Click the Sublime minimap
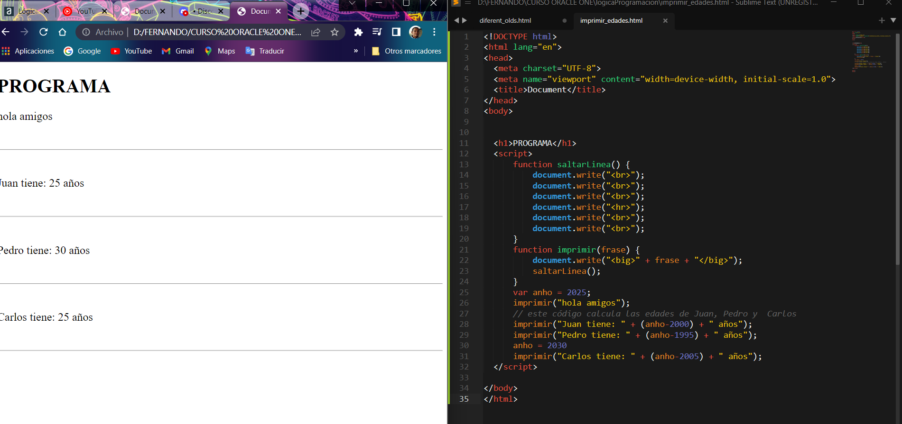Screen dimensions: 902x424 (x=871, y=51)
